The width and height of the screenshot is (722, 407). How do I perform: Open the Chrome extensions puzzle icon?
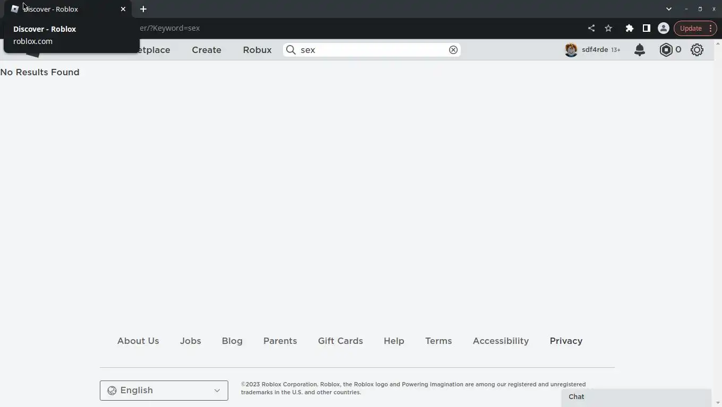(x=629, y=28)
